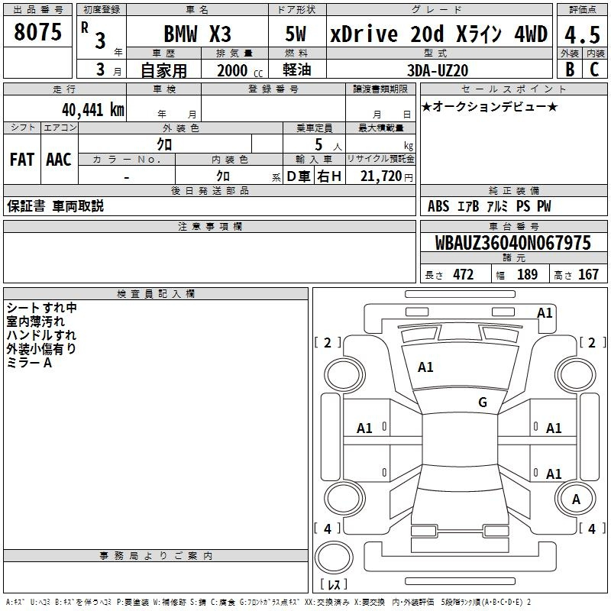Click the car name BMW X3
Screen dimensions: 611x611
pos(197,34)
